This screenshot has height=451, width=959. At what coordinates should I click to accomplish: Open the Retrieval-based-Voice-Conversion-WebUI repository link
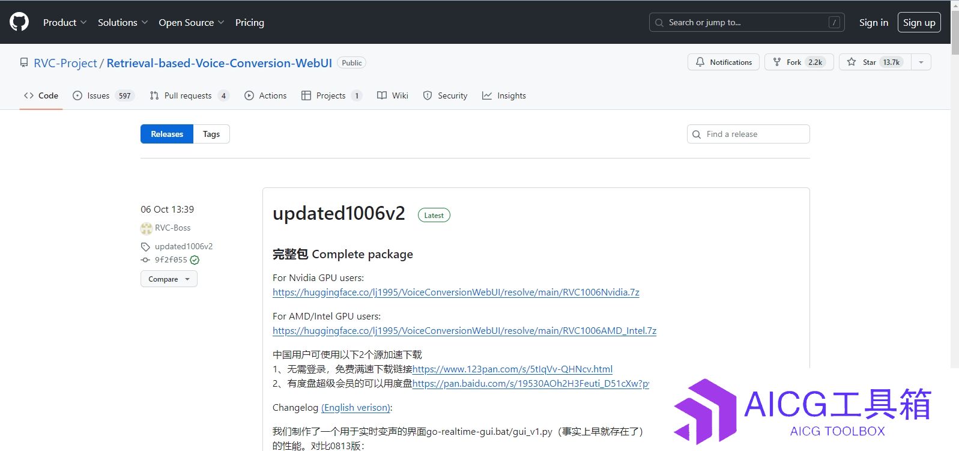[219, 63]
